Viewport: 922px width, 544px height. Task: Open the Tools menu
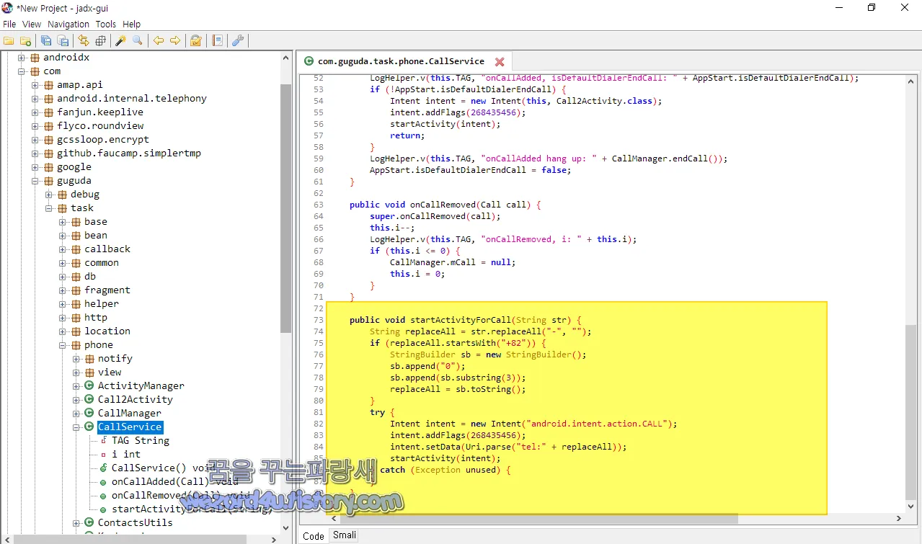(105, 24)
